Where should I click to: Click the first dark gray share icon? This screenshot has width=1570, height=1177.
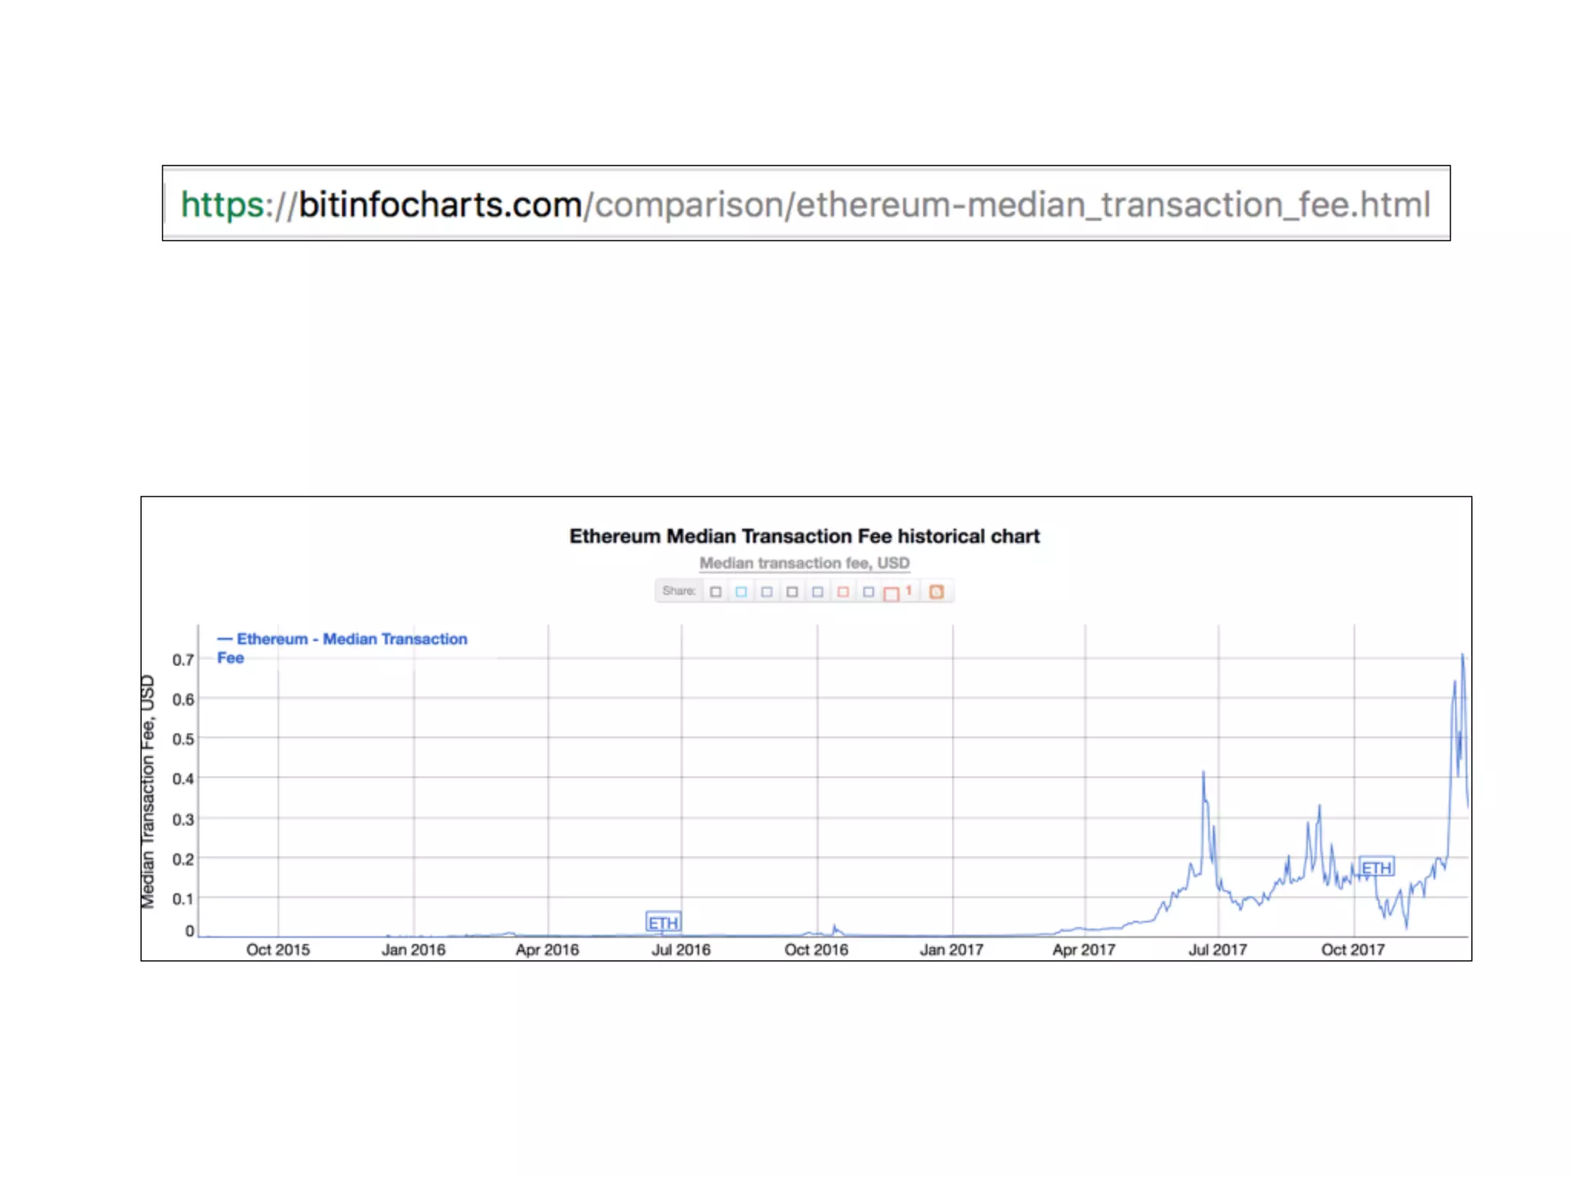pyautogui.click(x=715, y=592)
